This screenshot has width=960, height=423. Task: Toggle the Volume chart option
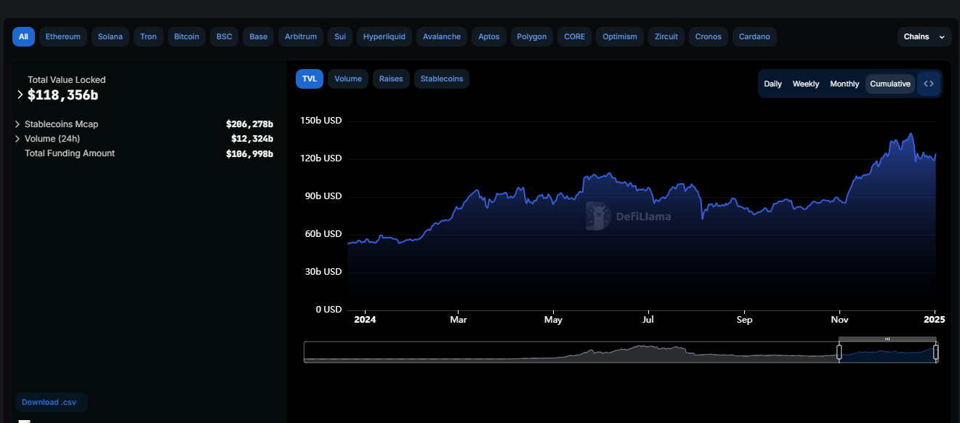pos(348,78)
